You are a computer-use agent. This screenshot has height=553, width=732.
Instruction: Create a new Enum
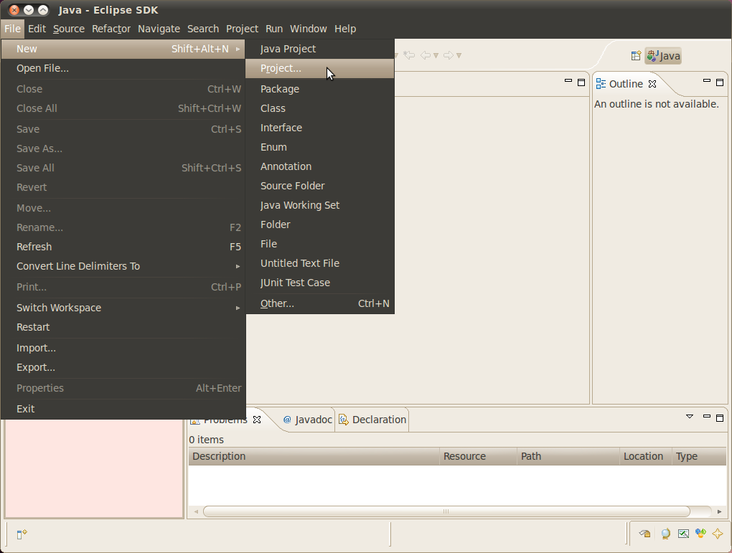320,147
